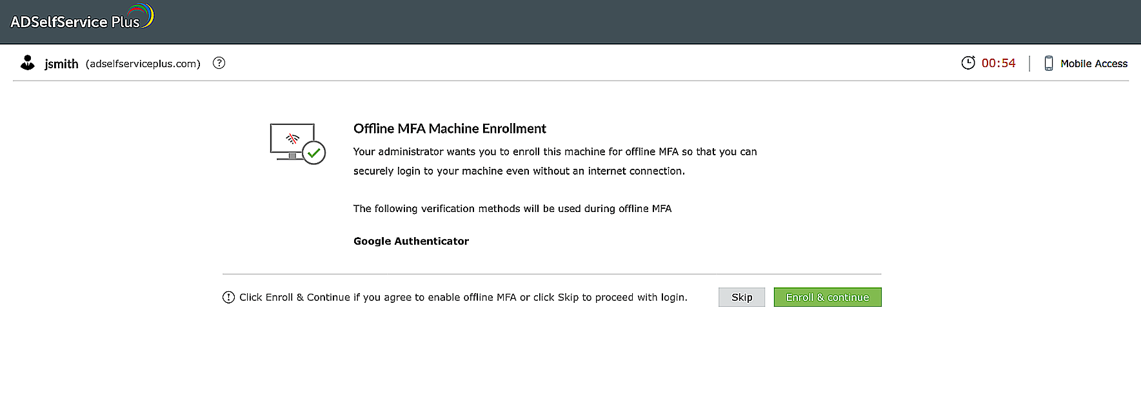Click the Offline MFA Machine Enrollment heading
Screen dimensions: 1141x404
[x=450, y=128]
